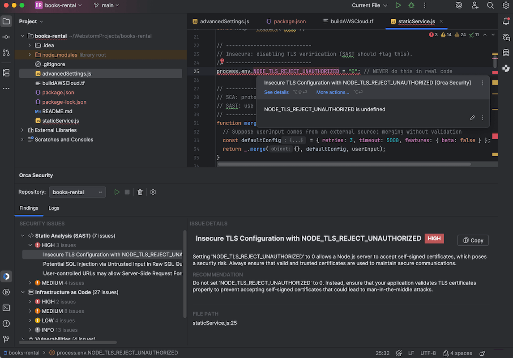Expand Scratches and Consoles node
The height and width of the screenshot is (358, 513).
pos(22,140)
